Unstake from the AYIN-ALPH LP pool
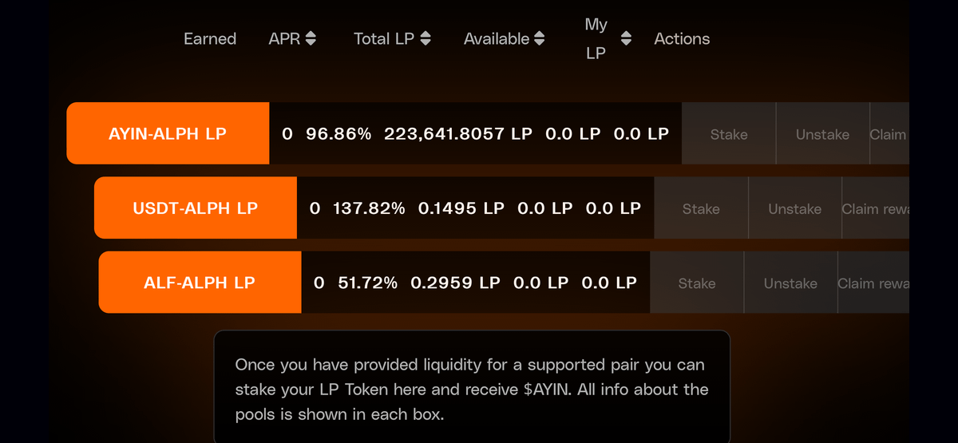 822,134
